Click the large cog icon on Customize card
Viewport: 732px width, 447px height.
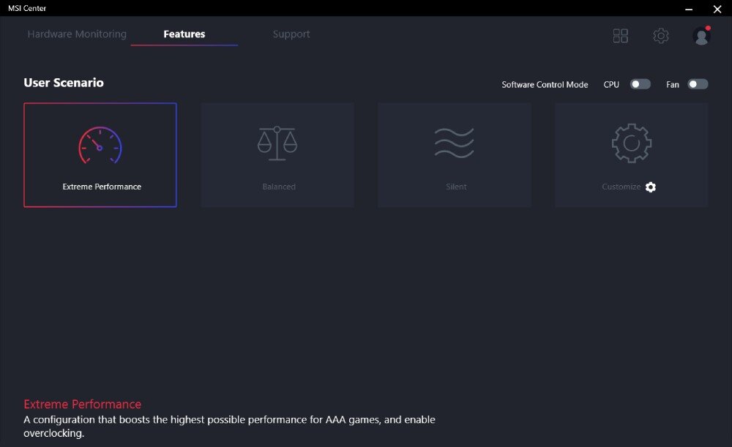(x=631, y=143)
